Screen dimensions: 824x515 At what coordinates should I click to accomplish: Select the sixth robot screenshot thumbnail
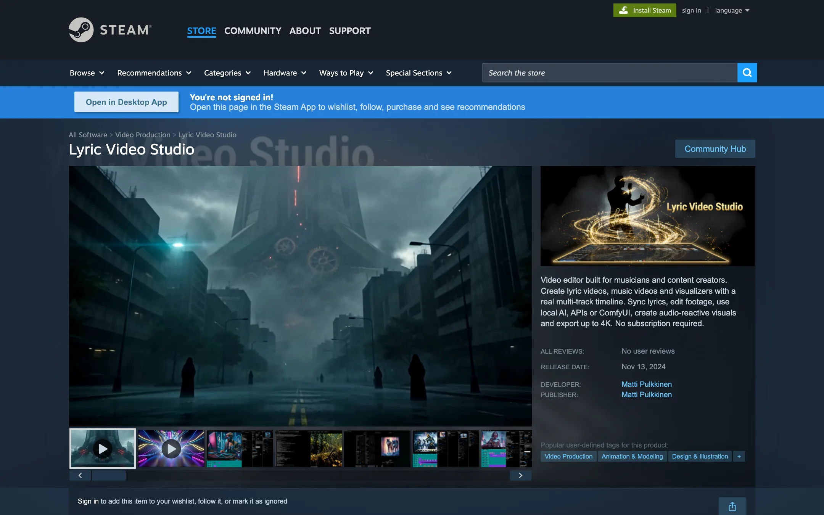coord(446,448)
